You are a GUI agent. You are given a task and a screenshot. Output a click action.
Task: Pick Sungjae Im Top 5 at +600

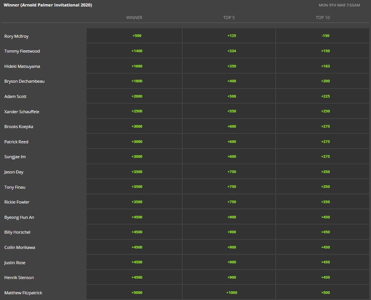tap(229, 156)
